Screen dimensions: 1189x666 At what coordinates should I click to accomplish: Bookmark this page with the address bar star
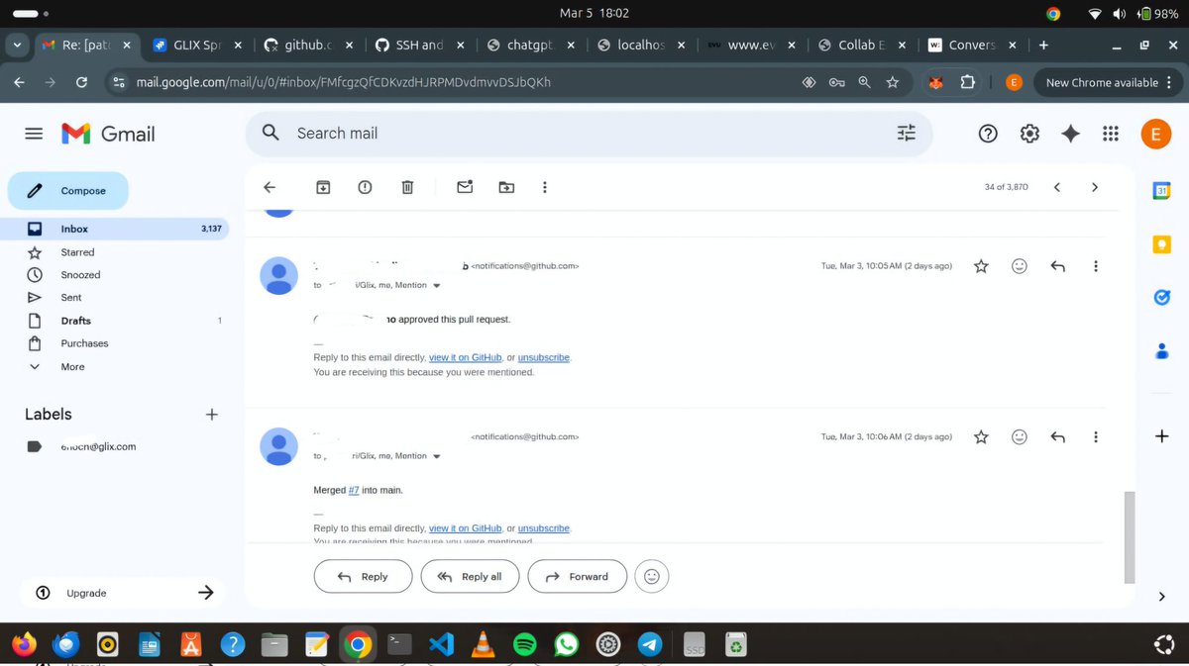pyautogui.click(x=893, y=83)
